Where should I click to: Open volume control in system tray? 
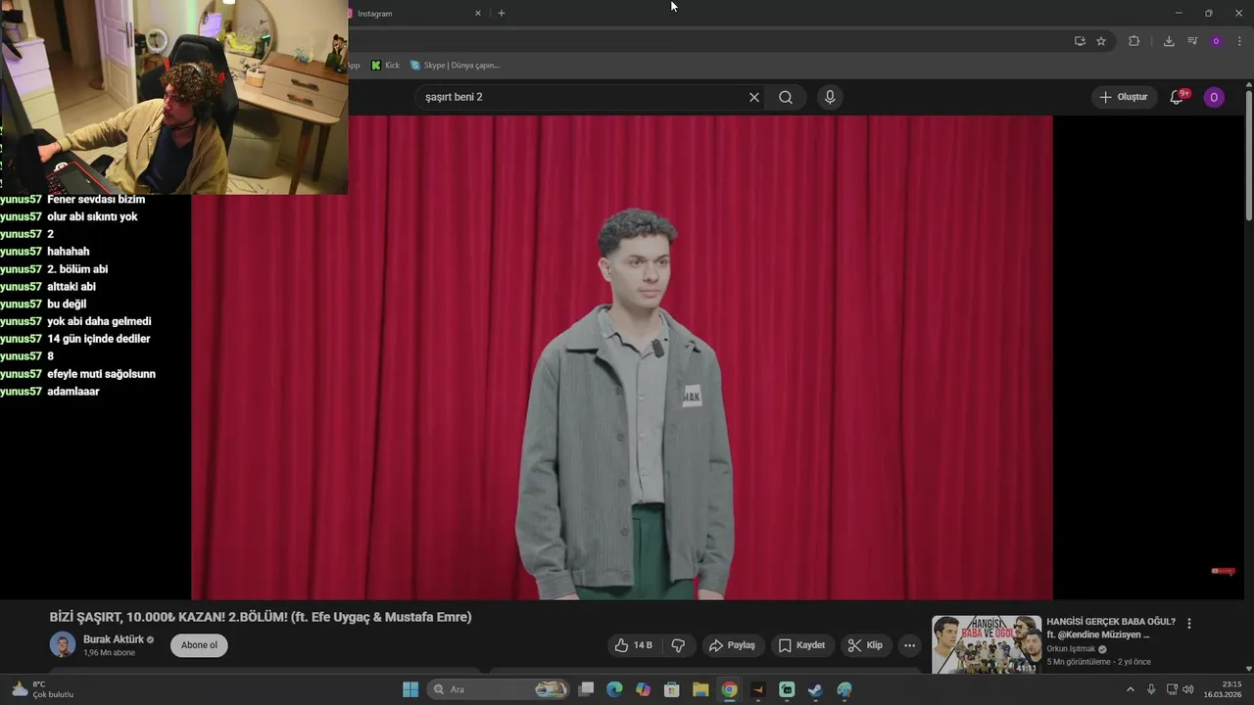point(1188,689)
